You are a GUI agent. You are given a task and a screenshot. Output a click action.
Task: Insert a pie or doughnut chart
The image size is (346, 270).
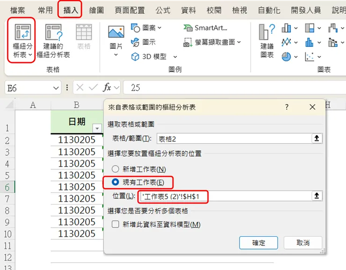click(x=287, y=57)
